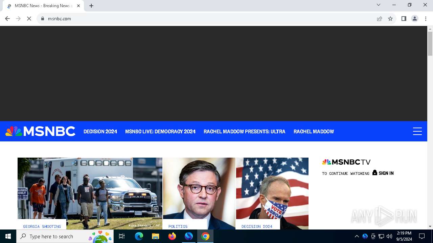Click the Georgia Shooting label
The width and height of the screenshot is (433, 243).
tap(42, 226)
